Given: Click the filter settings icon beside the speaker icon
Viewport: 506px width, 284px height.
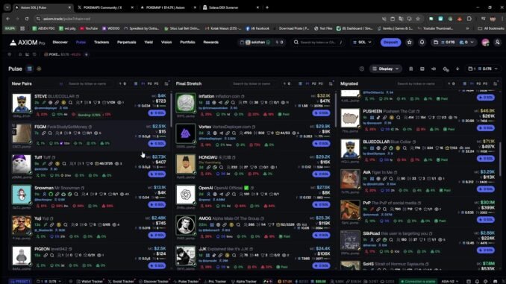Looking at the screenshot, I should click(x=446, y=69).
